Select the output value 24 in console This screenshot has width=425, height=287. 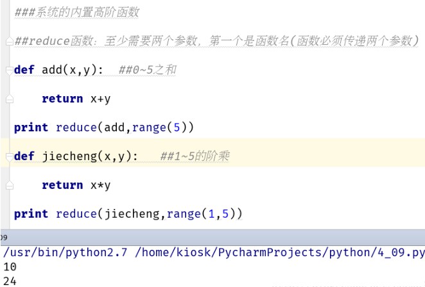(x=10, y=281)
